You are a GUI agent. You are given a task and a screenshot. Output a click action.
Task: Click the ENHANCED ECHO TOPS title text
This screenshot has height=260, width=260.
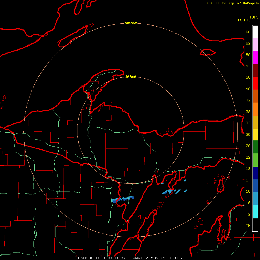(101, 258)
